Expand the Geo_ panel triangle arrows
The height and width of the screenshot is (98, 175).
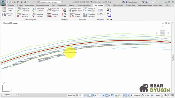pyautogui.click(x=111, y=19)
